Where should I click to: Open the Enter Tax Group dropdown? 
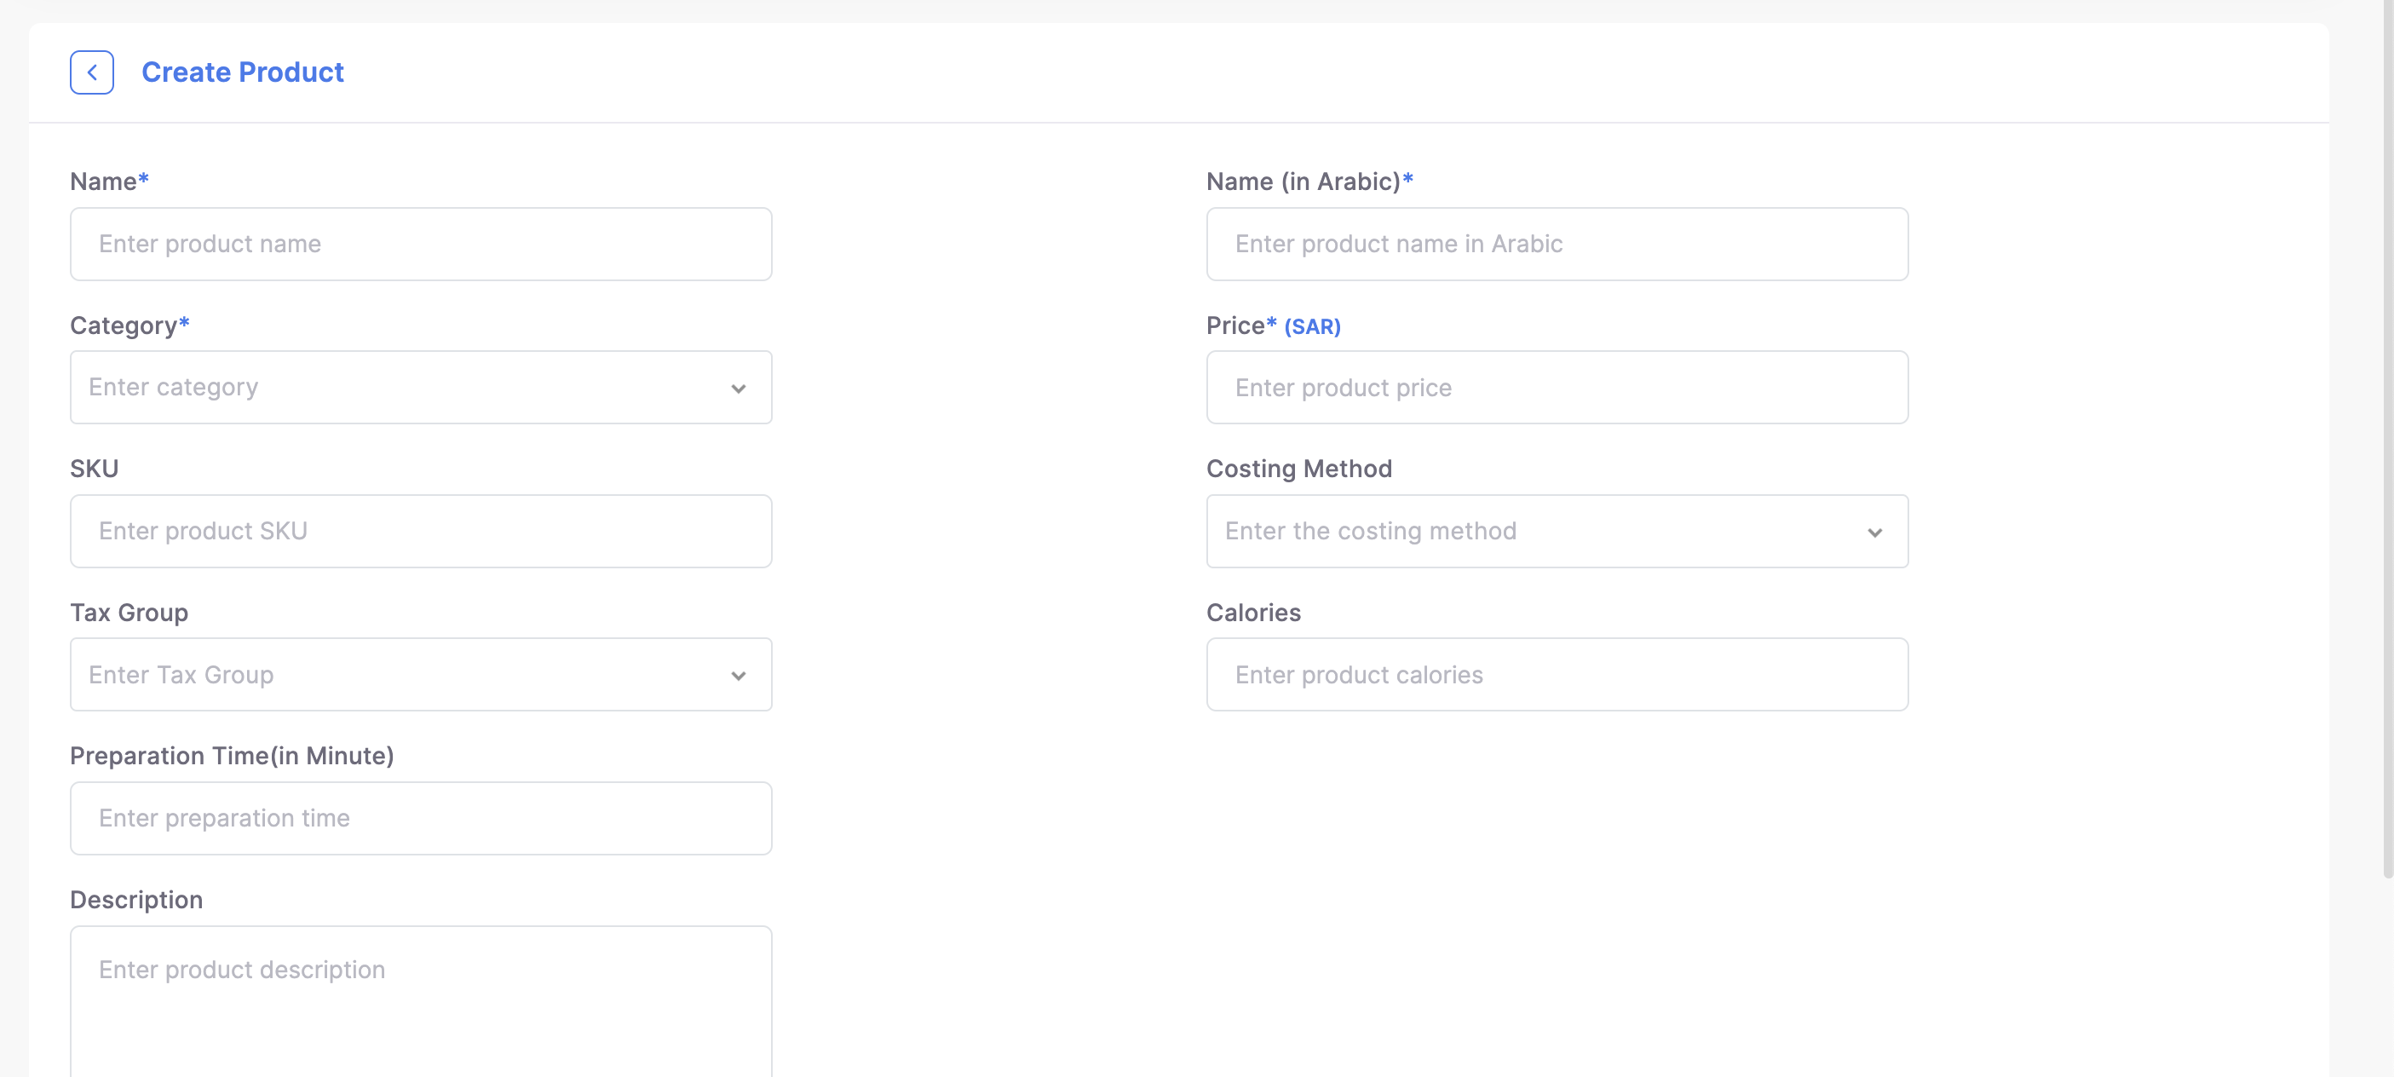(x=421, y=675)
